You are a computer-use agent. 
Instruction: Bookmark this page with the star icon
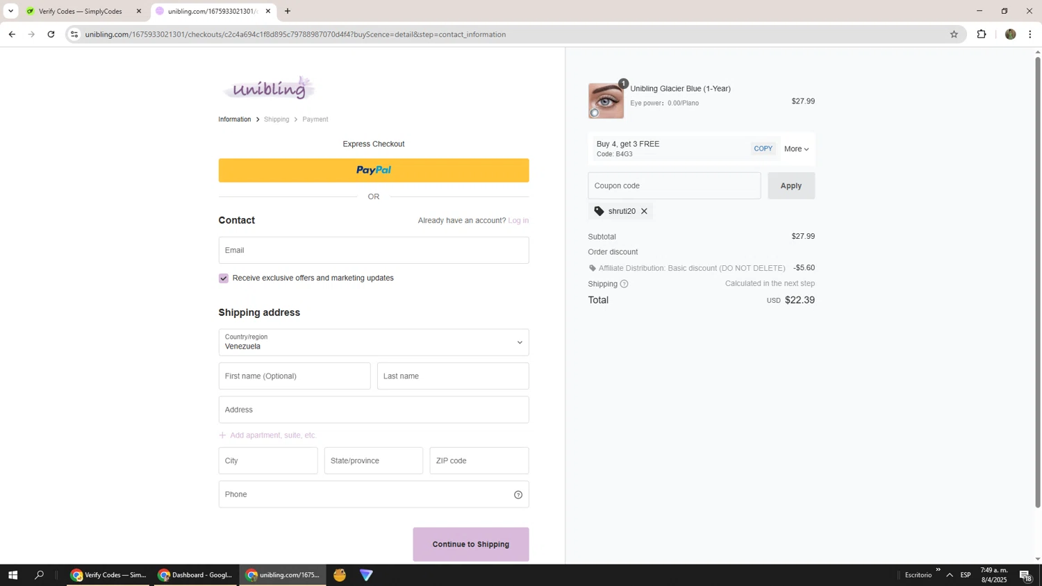coord(954,34)
